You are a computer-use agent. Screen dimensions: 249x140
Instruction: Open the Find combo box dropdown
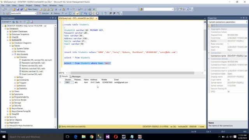coord(172,9)
